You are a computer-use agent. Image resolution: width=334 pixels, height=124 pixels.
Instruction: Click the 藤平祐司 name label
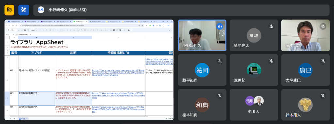(190, 80)
